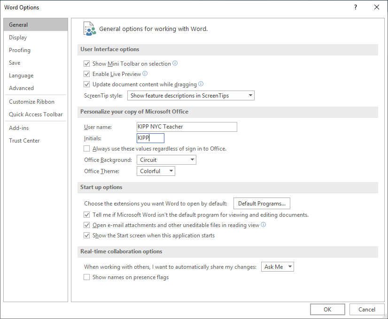This screenshot has height=319, width=388.
Task: Enable Show names on presence flags
Action: point(86,277)
